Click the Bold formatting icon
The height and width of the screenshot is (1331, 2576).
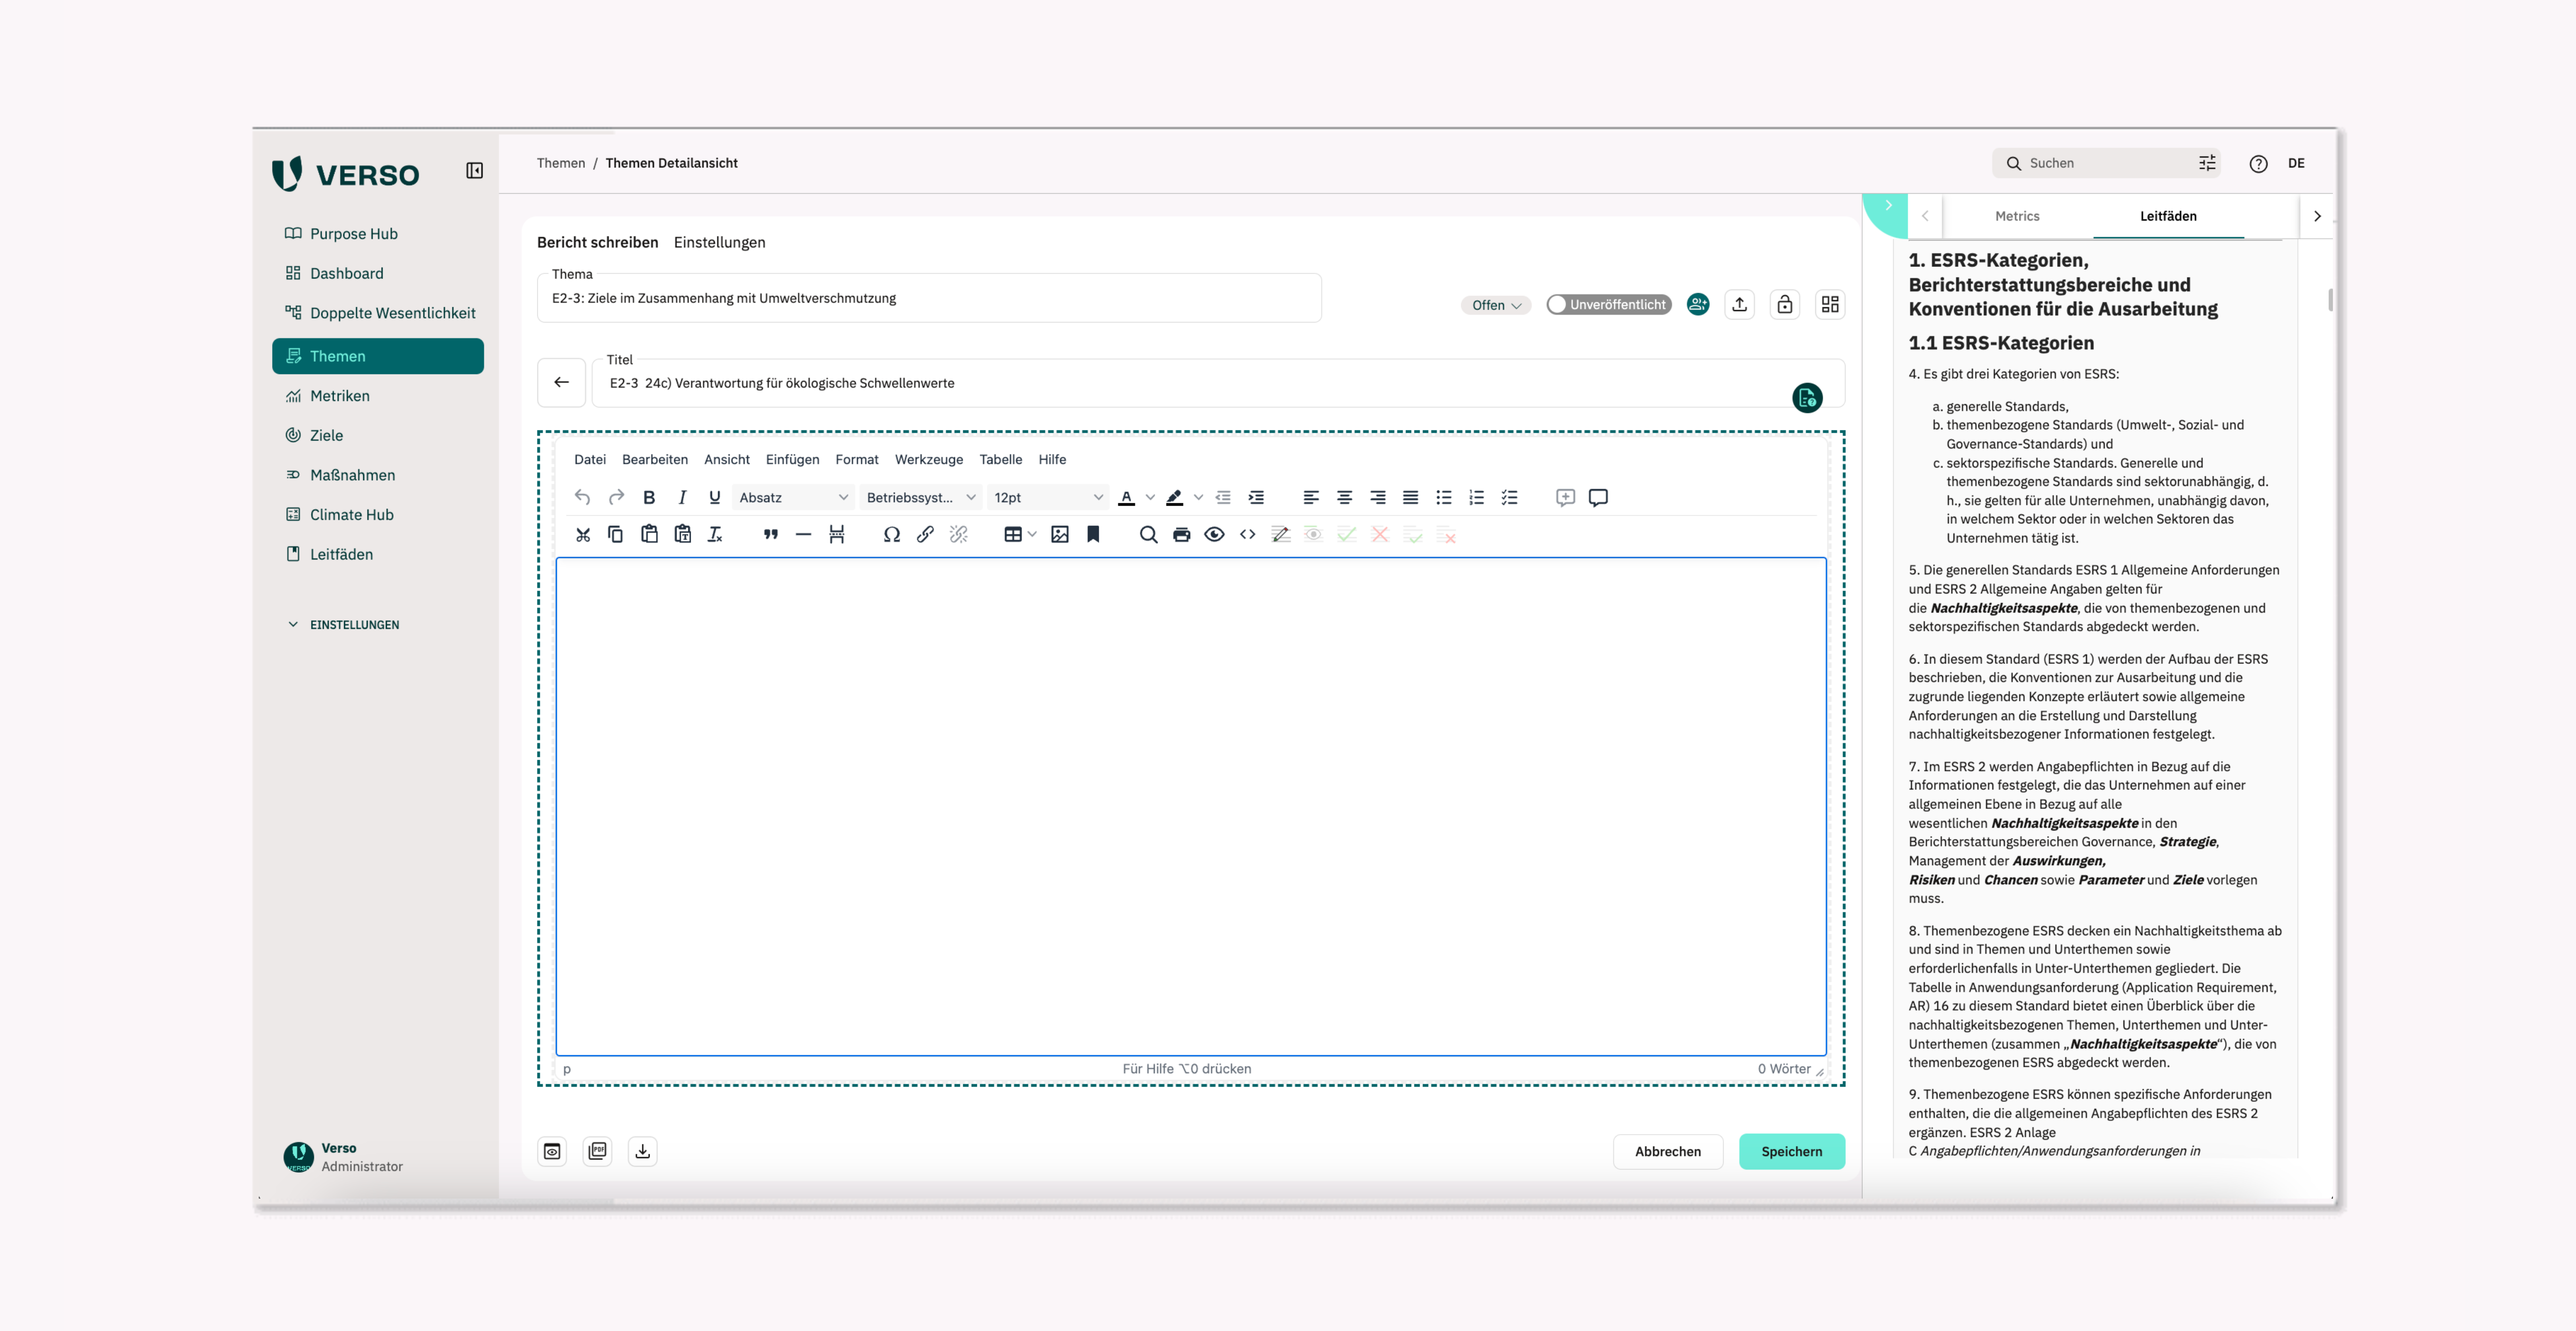click(649, 497)
